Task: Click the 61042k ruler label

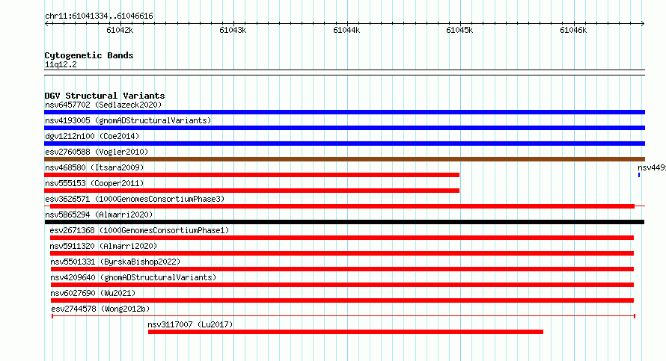Action: (120, 30)
